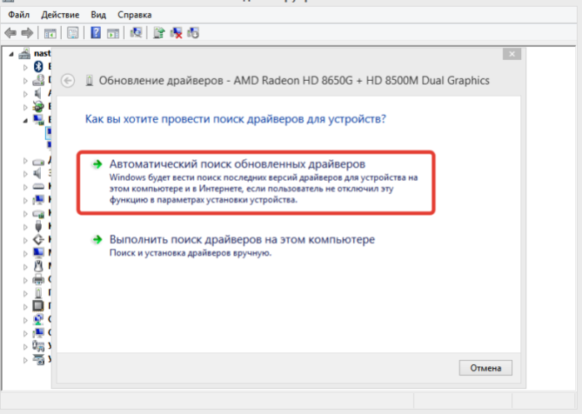Click the Back arrow in the toolbar
The image size is (582, 414).
10,33
